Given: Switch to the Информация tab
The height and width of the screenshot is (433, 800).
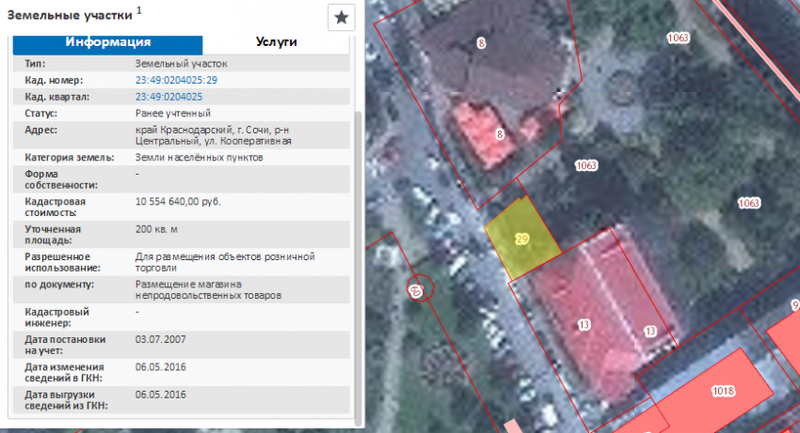Looking at the screenshot, I should (108, 43).
